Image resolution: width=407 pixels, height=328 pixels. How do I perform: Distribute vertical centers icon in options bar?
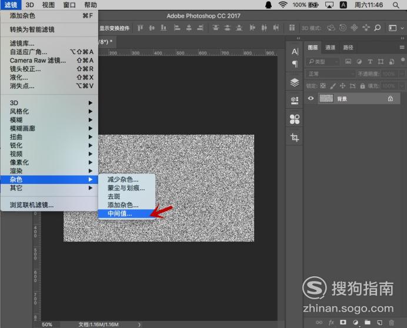228,28
